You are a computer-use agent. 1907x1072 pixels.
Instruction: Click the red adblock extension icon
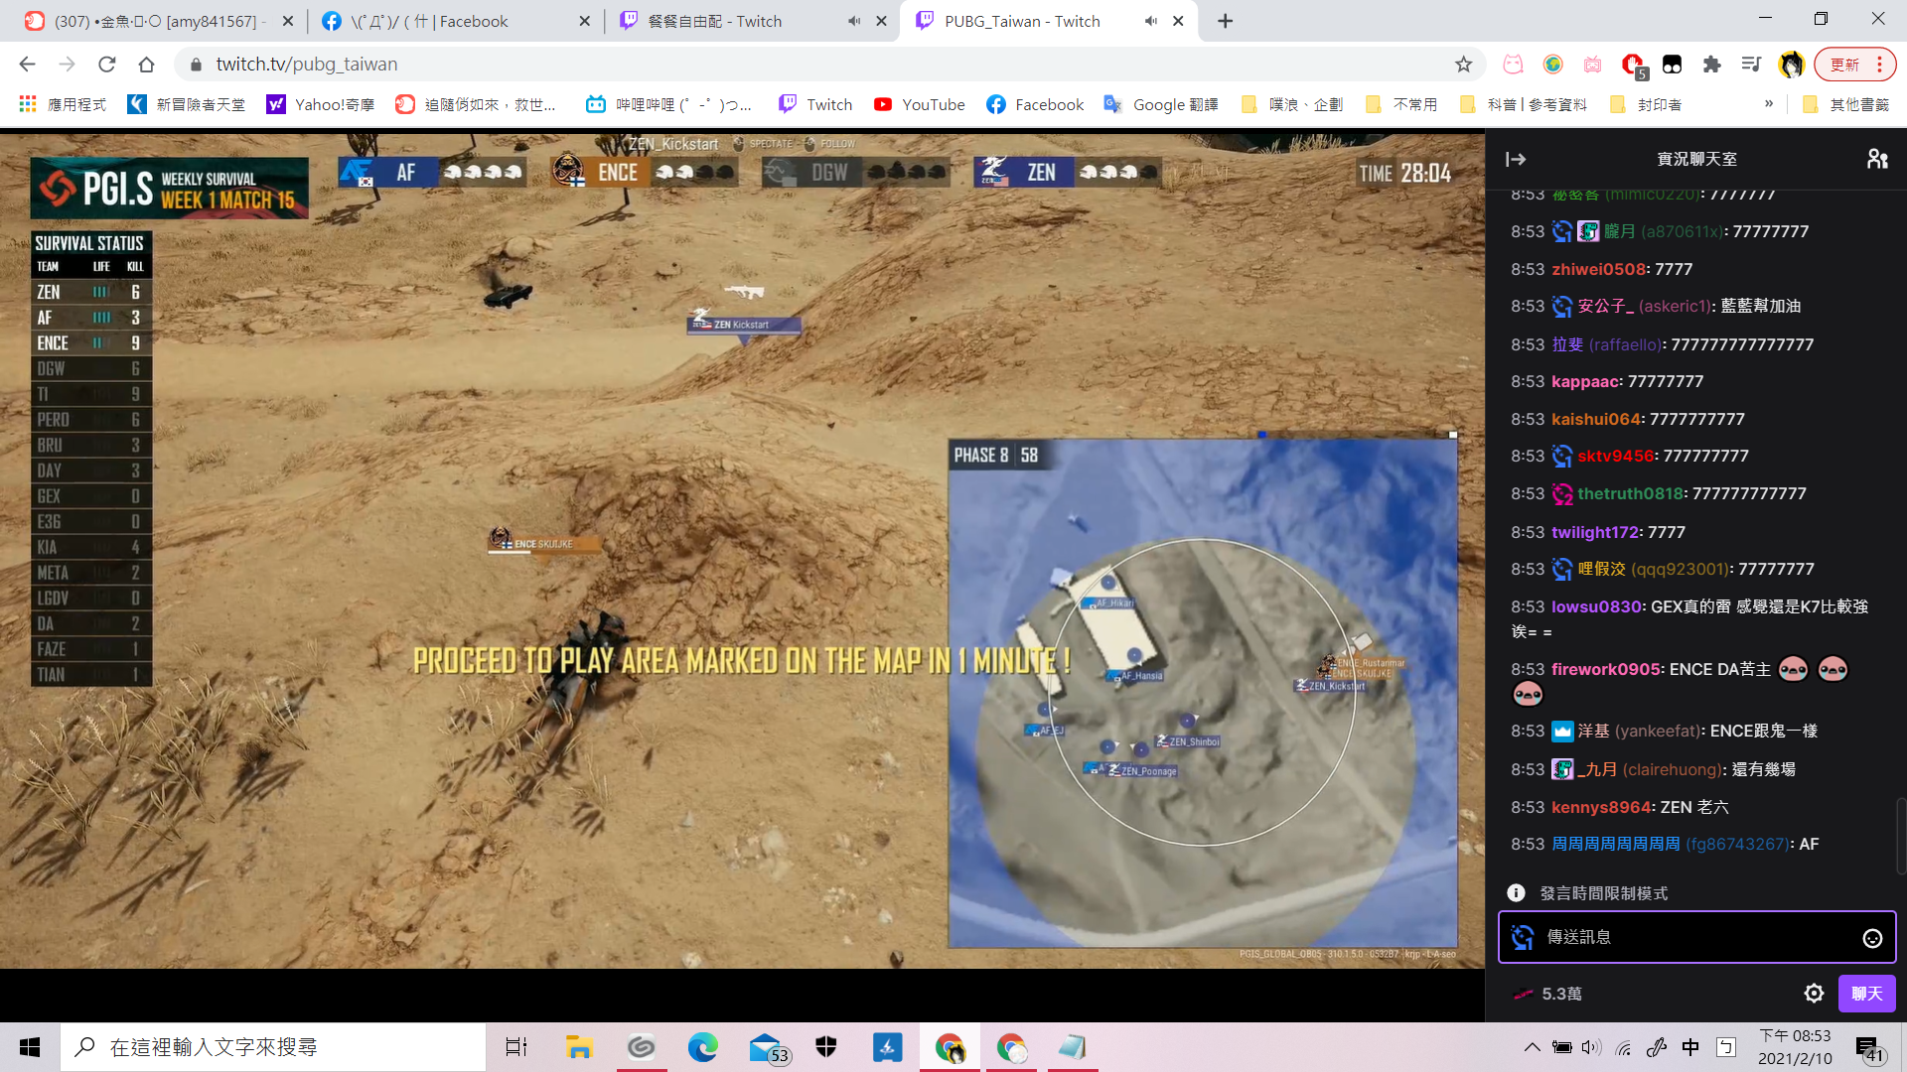1633,65
